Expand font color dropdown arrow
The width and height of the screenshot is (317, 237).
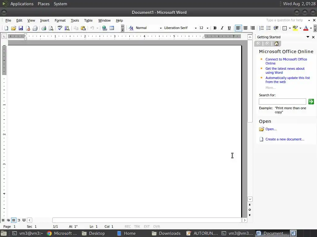coord(311,28)
